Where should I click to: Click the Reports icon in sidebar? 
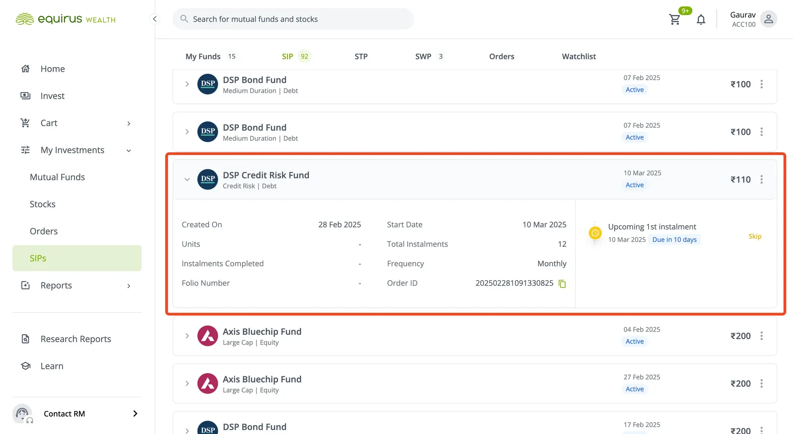pyautogui.click(x=26, y=286)
